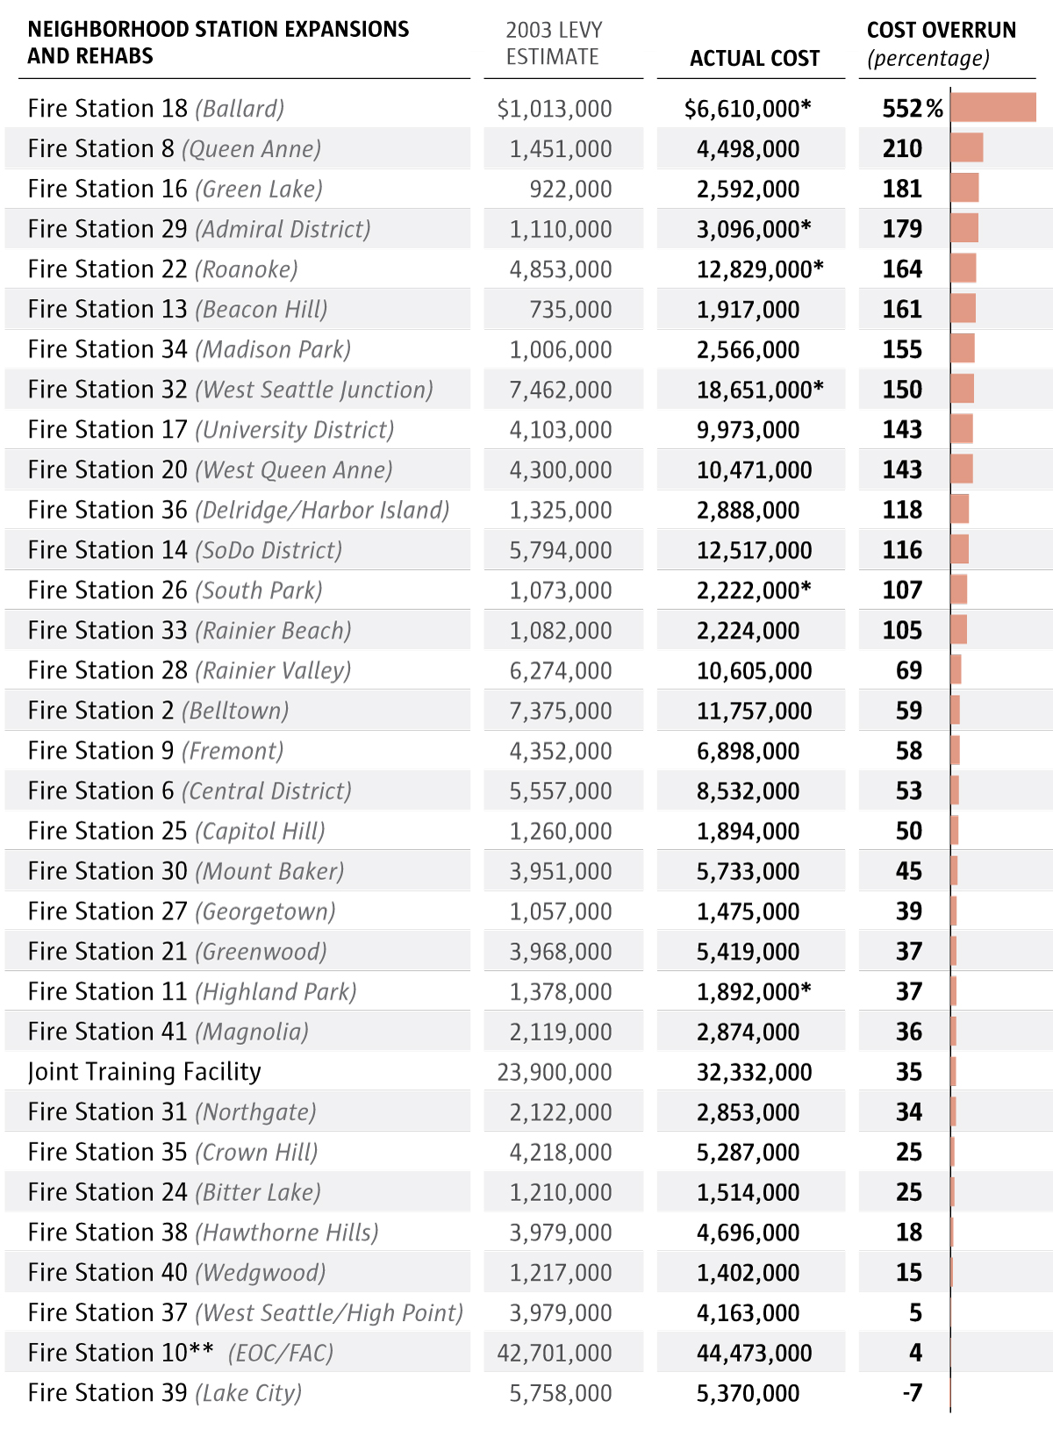Viewport: 1053px width, 1444px height.
Task: Click the 18,651,000* actual cost value
Action: [x=760, y=390]
